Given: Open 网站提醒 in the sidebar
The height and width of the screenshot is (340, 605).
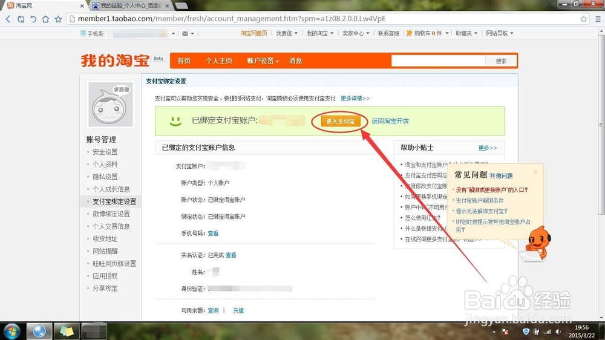Looking at the screenshot, I should (x=105, y=251).
